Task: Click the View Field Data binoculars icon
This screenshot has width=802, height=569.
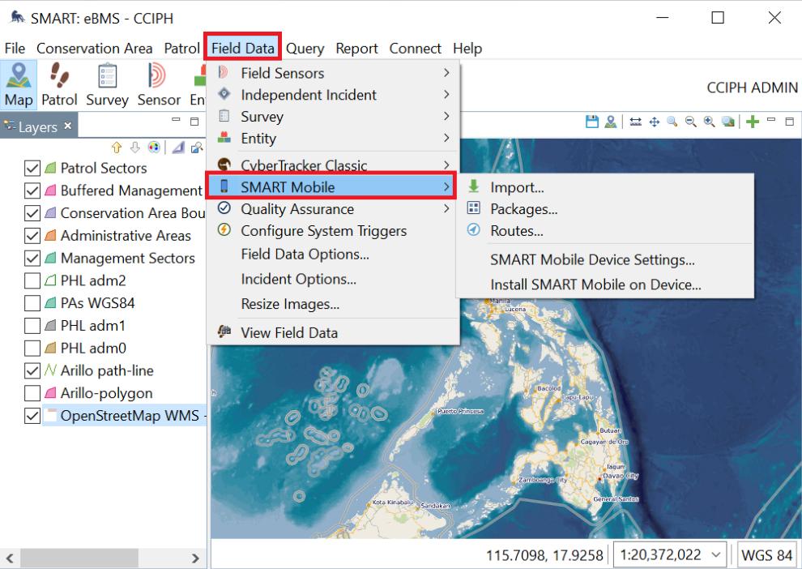Action: point(224,332)
